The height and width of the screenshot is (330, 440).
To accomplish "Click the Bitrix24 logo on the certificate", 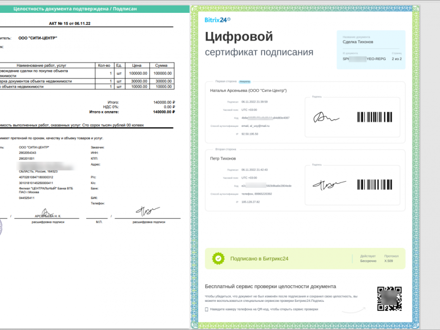I will coord(217,20).
